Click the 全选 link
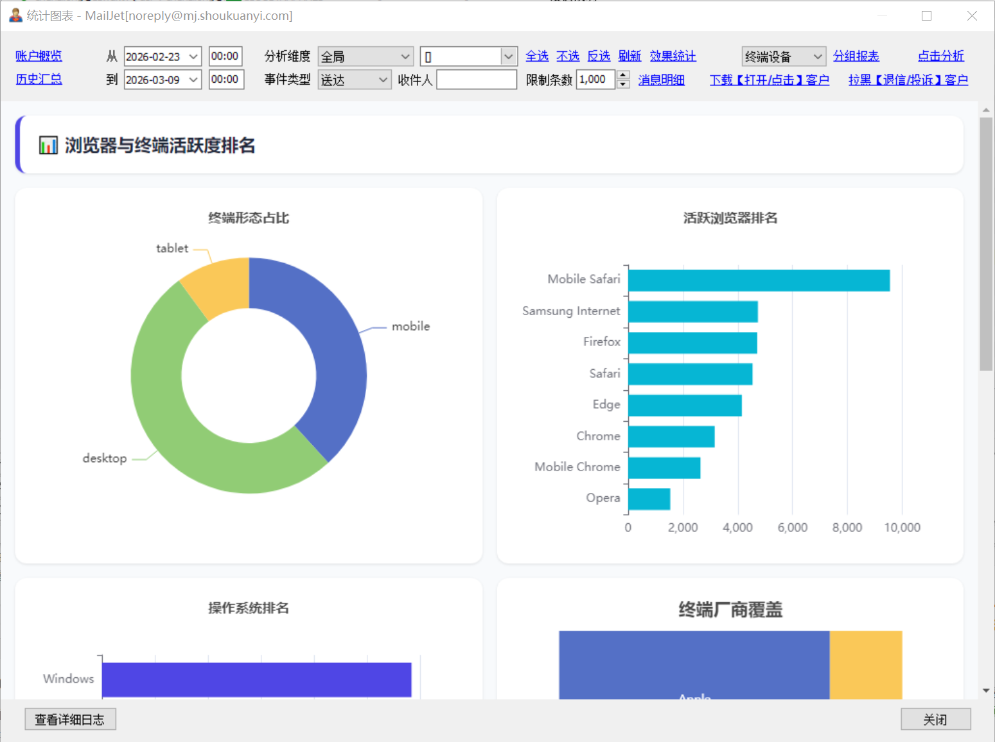Image resolution: width=995 pixels, height=742 pixels. (537, 56)
